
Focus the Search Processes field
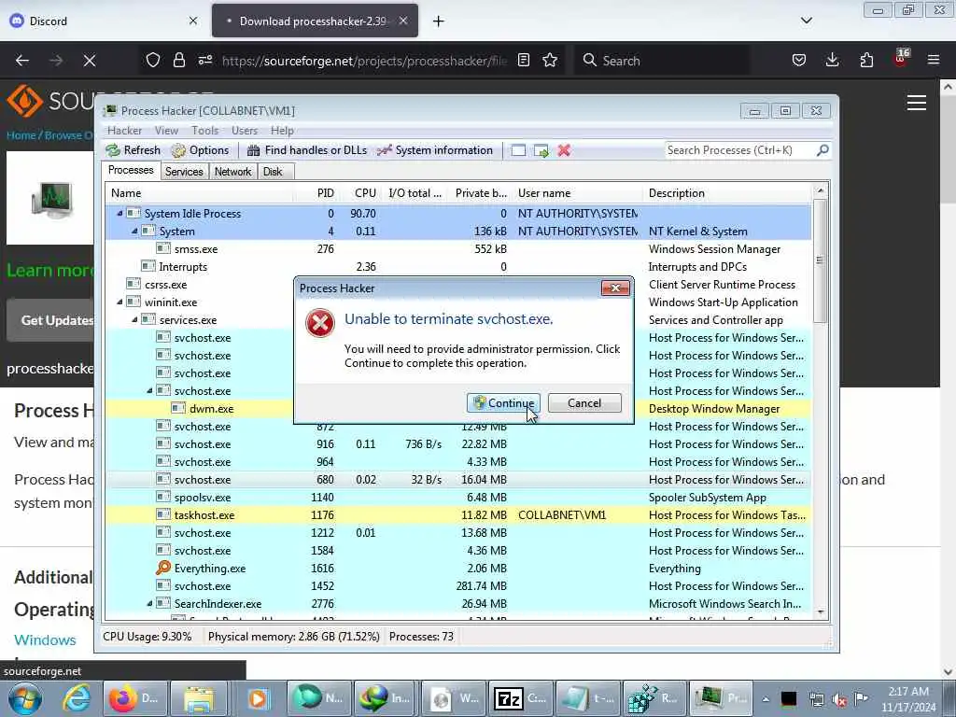[740, 150]
